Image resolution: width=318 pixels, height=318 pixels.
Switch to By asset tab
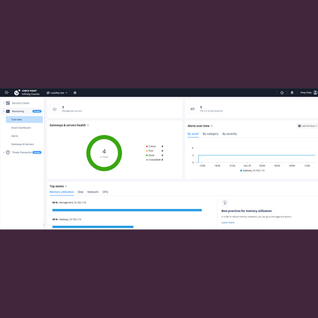(x=193, y=134)
